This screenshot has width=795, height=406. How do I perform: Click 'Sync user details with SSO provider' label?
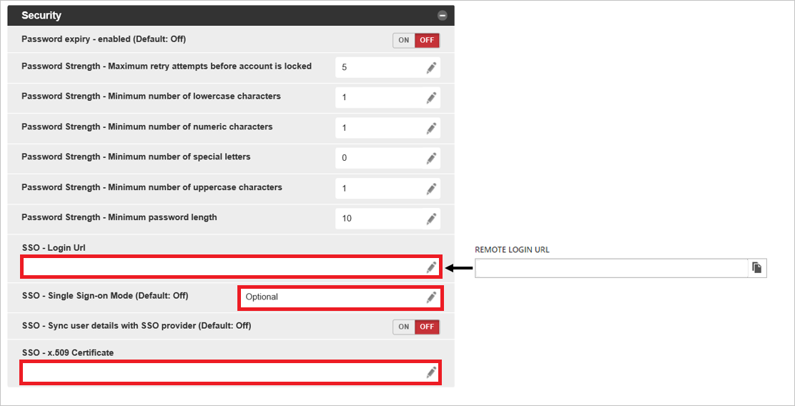pos(137,325)
